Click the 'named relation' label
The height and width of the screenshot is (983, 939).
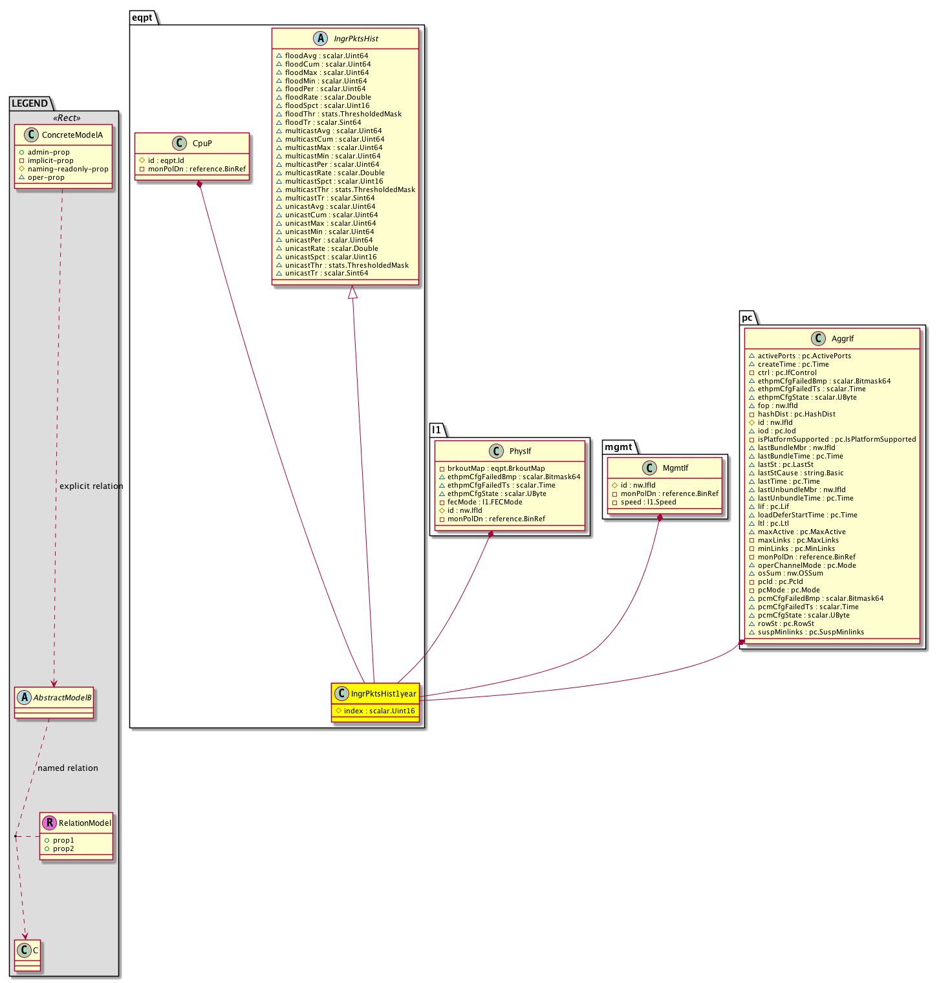tap(68, 768)
